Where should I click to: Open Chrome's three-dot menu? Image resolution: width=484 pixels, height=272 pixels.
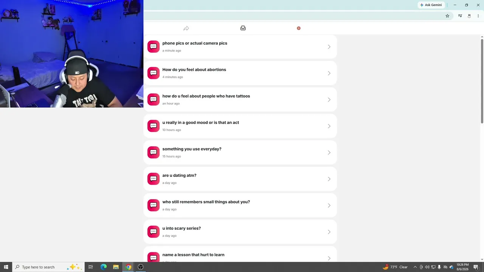(478, 16)
